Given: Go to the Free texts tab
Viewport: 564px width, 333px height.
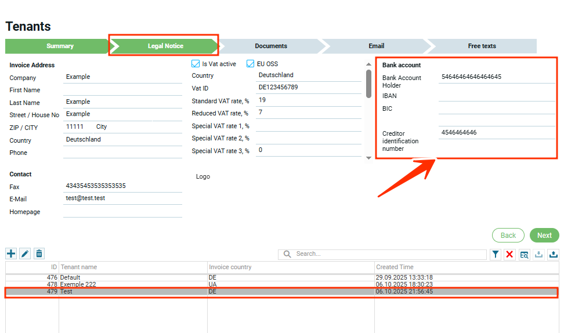Looking at the screenshot, I should pyautogui.click(x=482, y=46).
